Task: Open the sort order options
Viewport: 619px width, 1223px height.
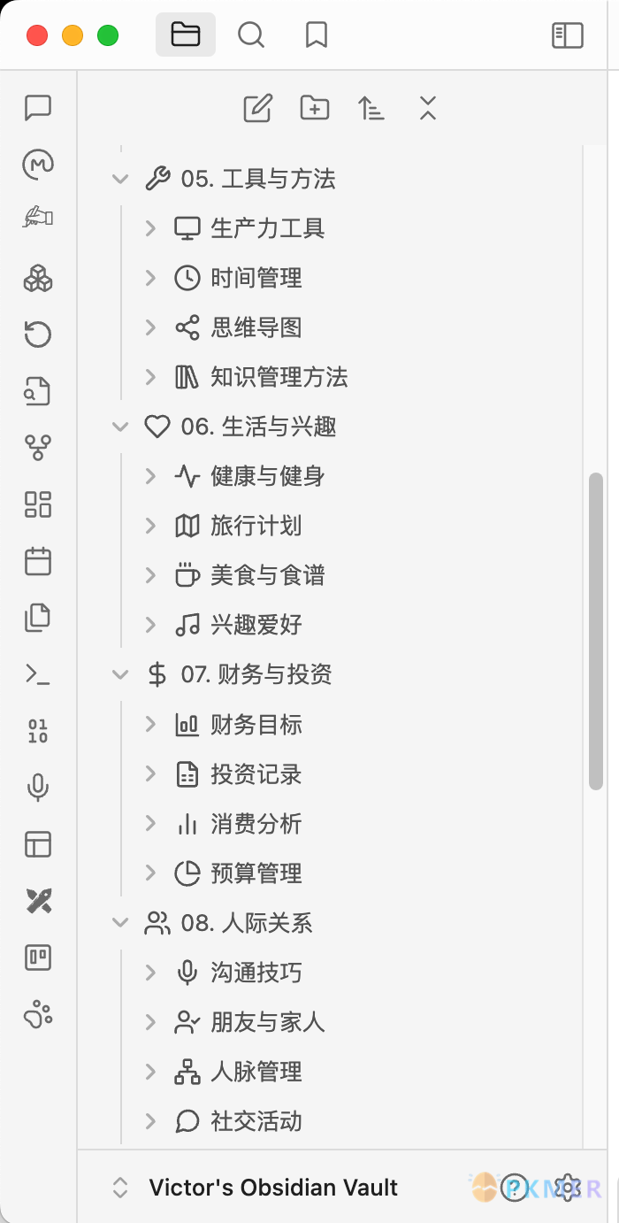Action: [x=371, y=108]
